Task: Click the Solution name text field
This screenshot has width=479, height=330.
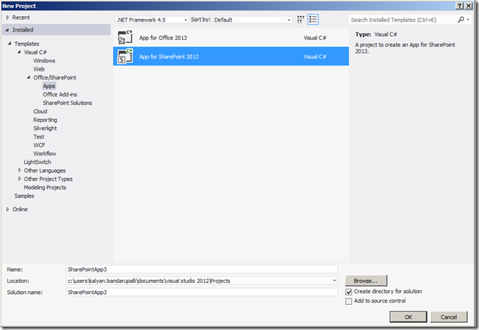Action: pyautogui.click(x=202, y=292)
